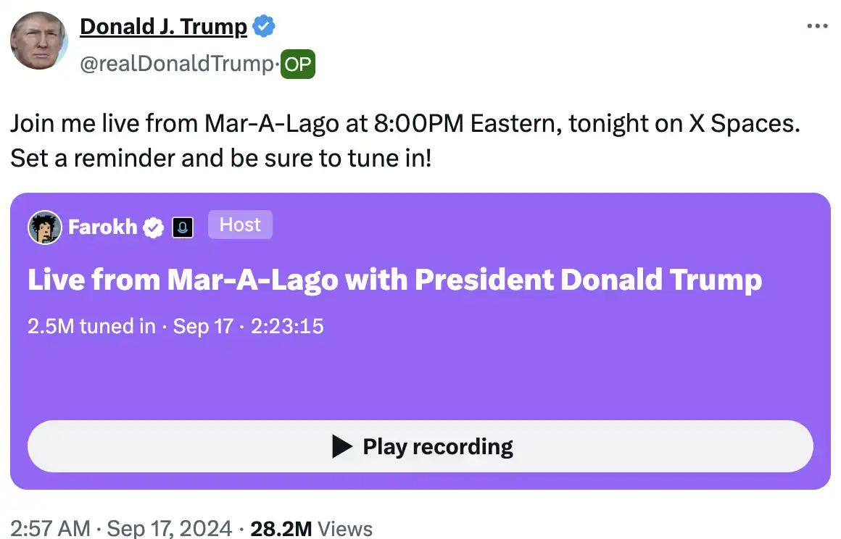Click the blue verified badge beside Trump's name

[x=262, y=27]
